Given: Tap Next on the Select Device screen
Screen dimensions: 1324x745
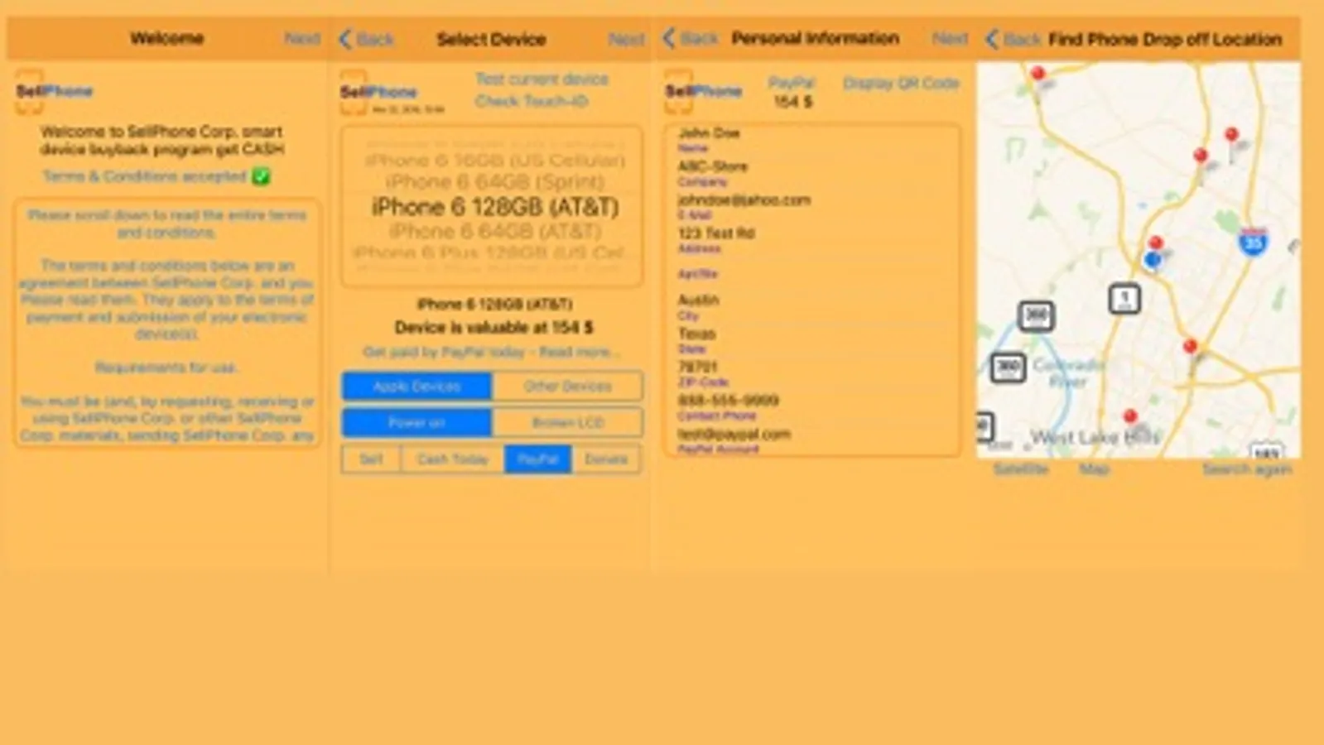Looking at the screenshot, I should tap(626, 39).
